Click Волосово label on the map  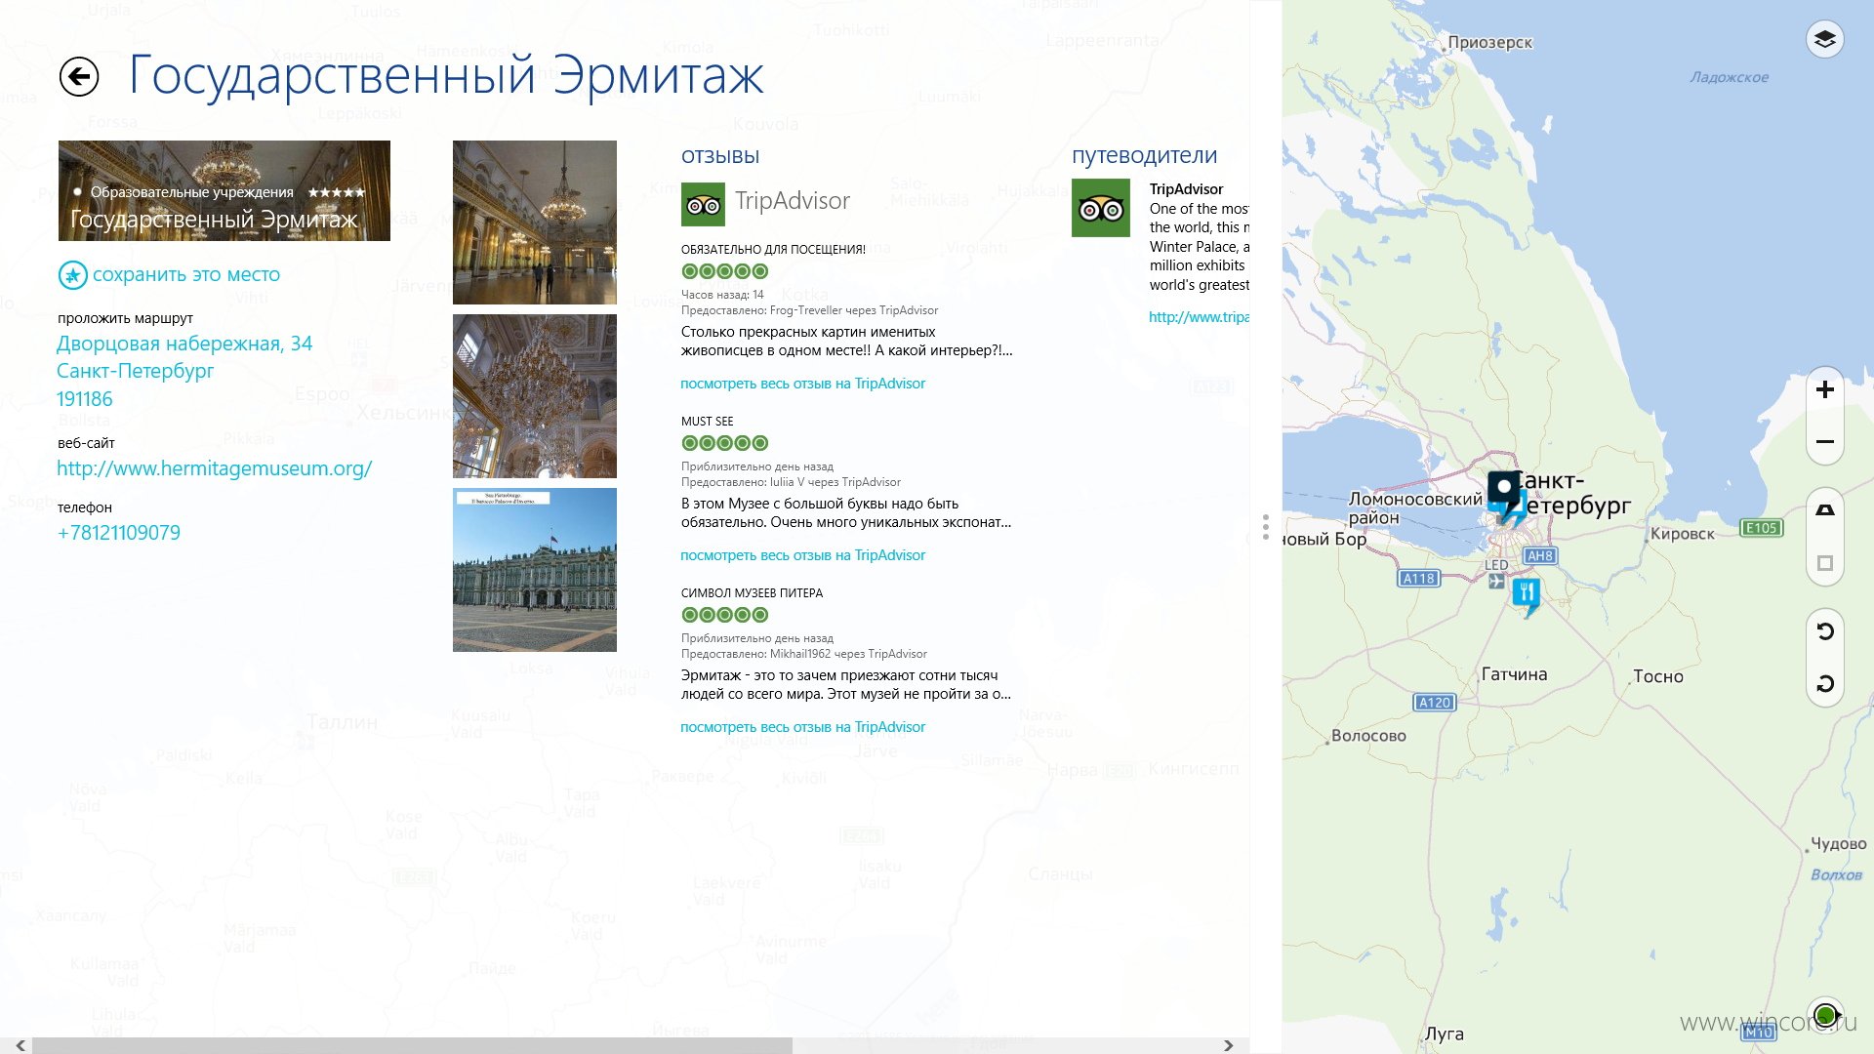click(1368, 736)
